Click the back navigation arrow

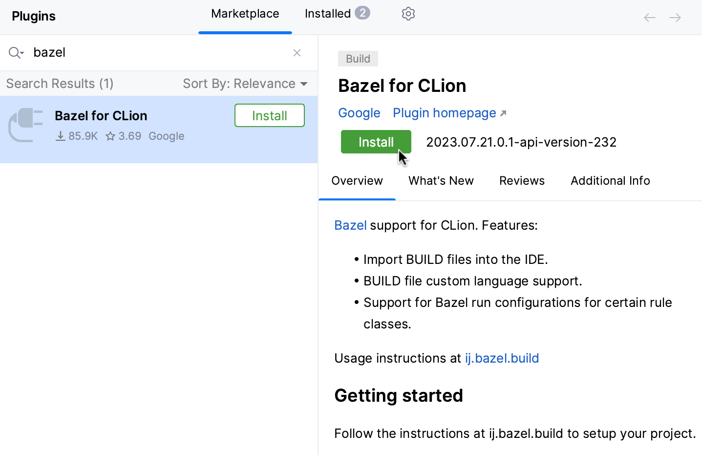tap(650, 17)
